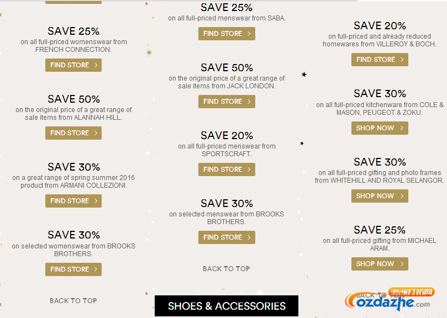Click the Save 50% Jack London heading

point(227,68)
